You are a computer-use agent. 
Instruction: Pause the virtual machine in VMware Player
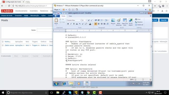coord(64,9)
